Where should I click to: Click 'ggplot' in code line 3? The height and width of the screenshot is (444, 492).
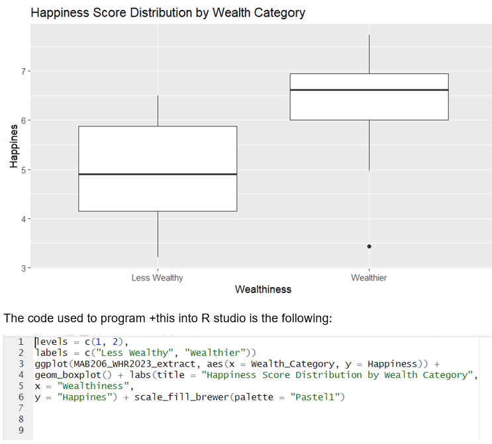(52, 364)
